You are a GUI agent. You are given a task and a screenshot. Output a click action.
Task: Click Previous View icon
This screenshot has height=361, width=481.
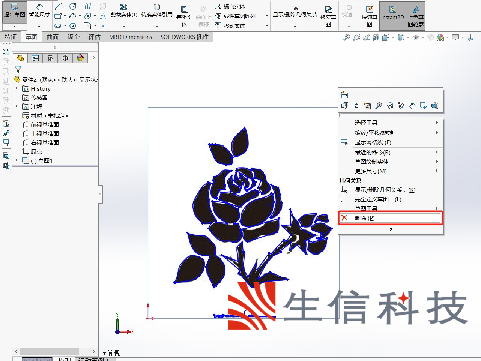pyautogui.click(x=366, y=37)
